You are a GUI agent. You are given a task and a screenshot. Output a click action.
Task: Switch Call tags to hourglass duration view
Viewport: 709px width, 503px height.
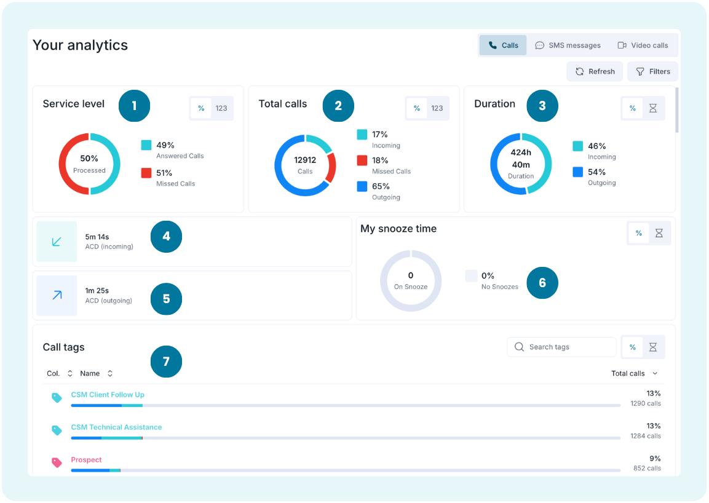click(x=653, y=347)
